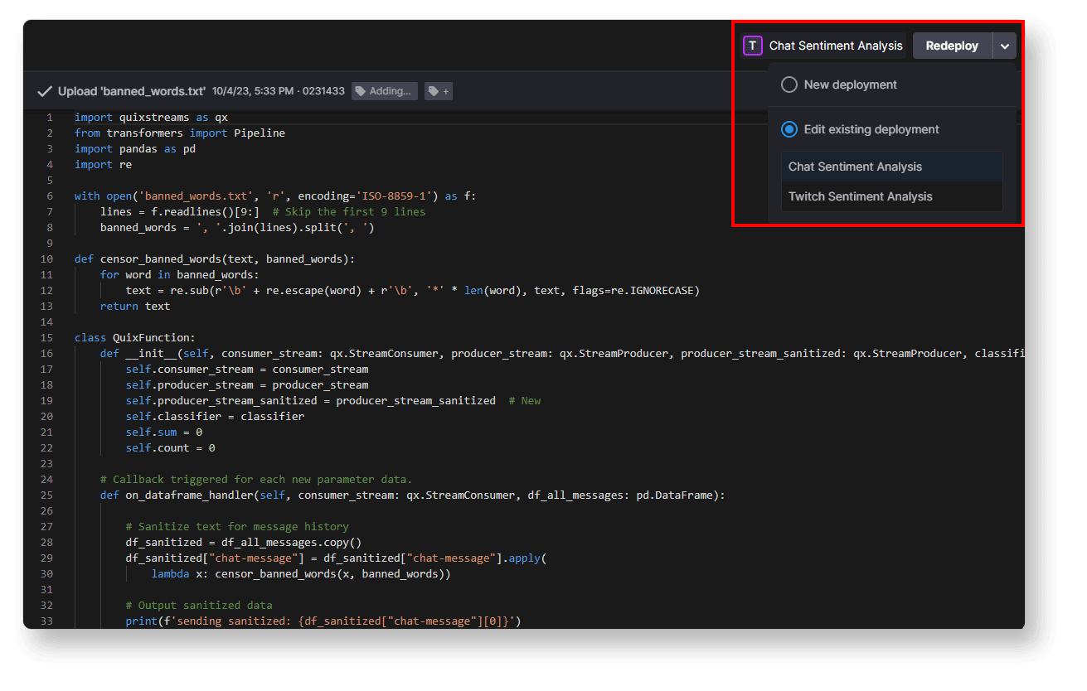The height and width of the screenshot is (691, 1087).
Task: Click the checkmark icon beside the upload commit
Action: [44, 90]
